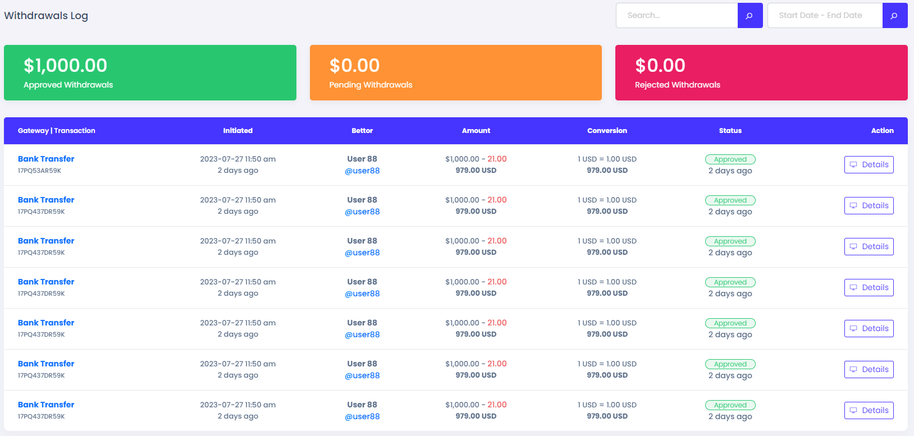Click Details button in the second row
Image resolution: width=914 pixels, height=436 pixels.
tap(869, 205)
